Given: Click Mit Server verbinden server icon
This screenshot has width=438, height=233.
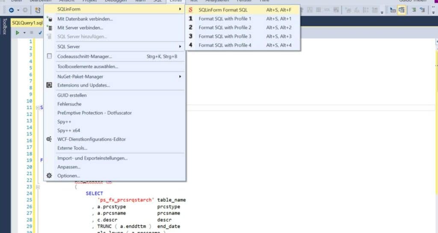Looking at the screenshot, I should point(50,28).
